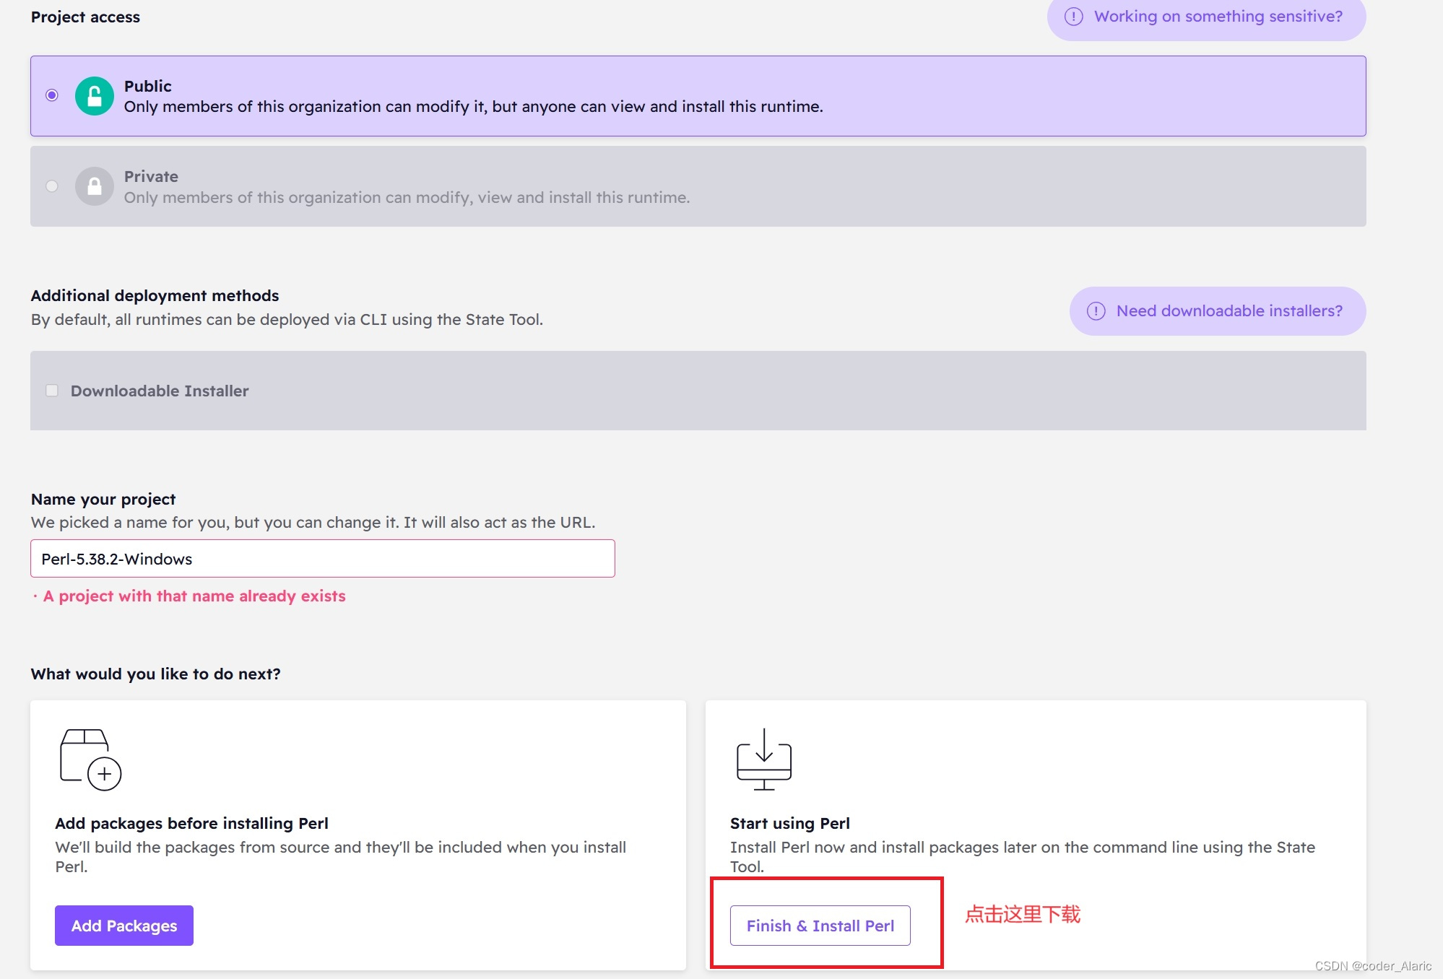
Task: Open the 'Need downloadable installers?' hint
Action: point(1218,311)
